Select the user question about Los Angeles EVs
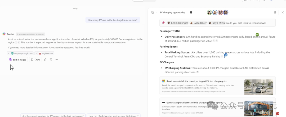This screenshot has width=286, height=117. coord(113,20)
